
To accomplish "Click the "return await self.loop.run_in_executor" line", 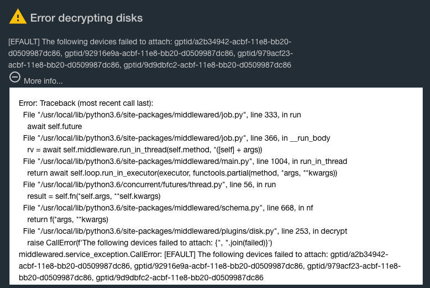I will point(182,173).
